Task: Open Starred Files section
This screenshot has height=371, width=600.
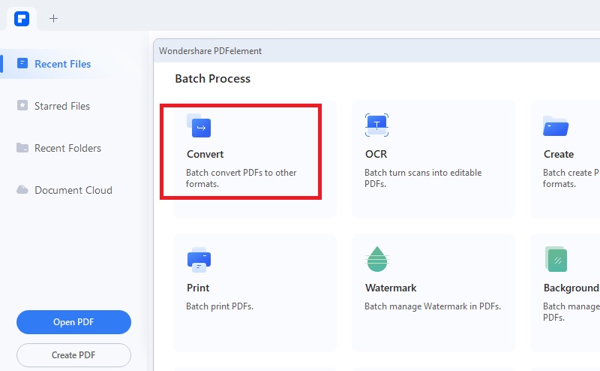Action: [x=62, y=106]
